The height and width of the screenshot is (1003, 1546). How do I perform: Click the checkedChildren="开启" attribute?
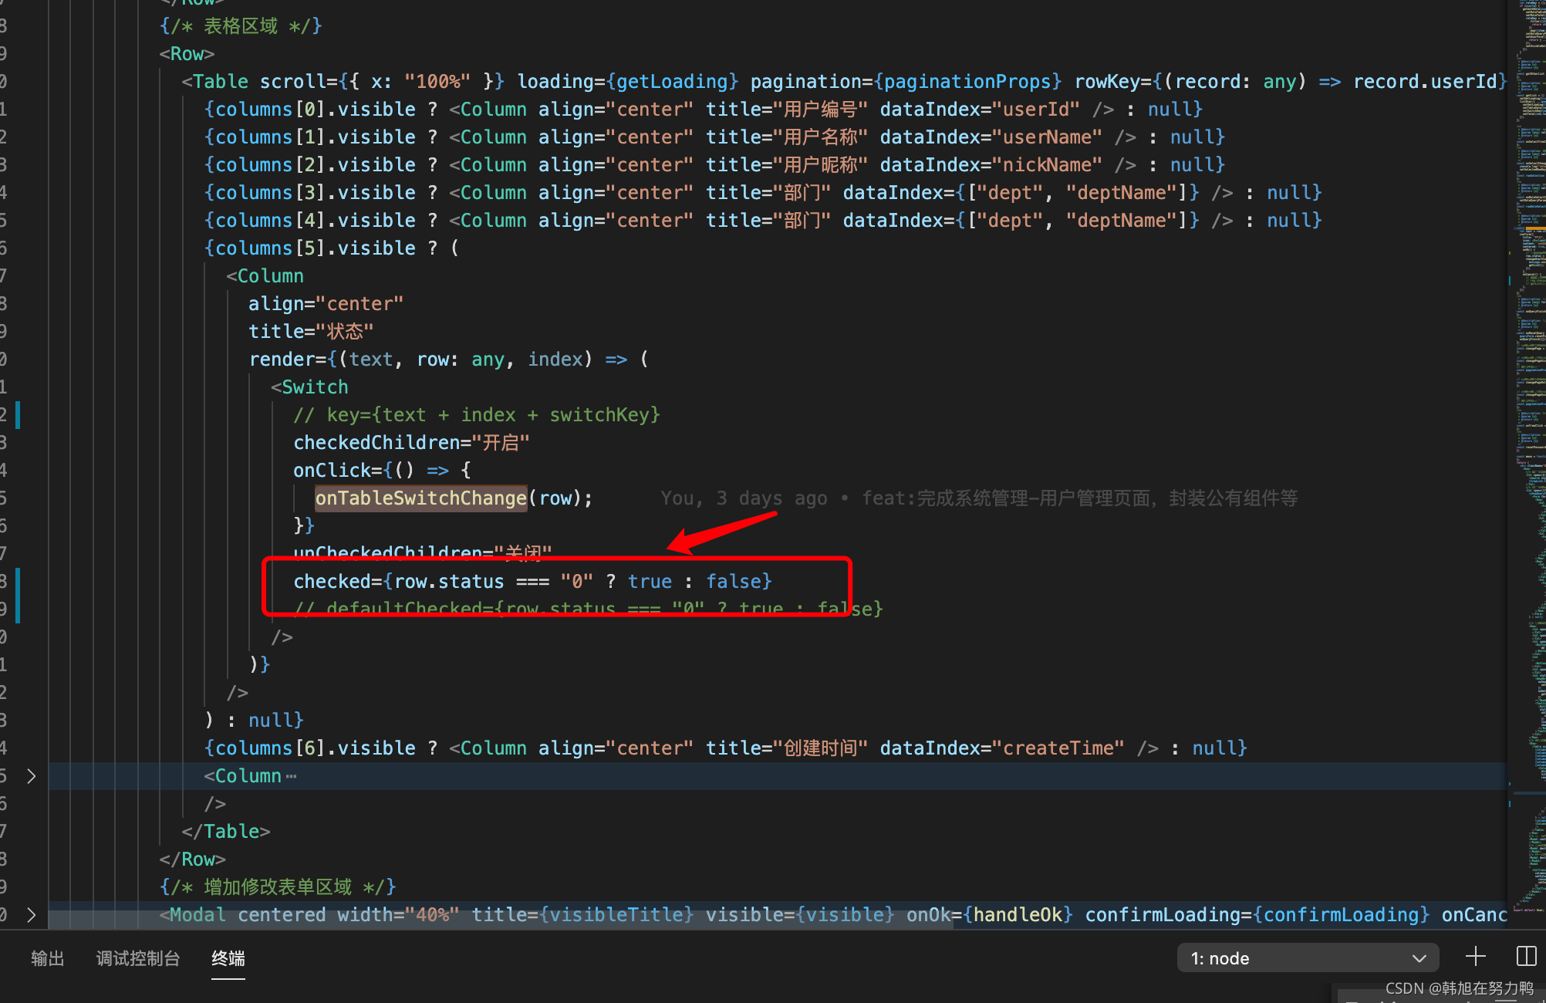[x=411, y=443]
